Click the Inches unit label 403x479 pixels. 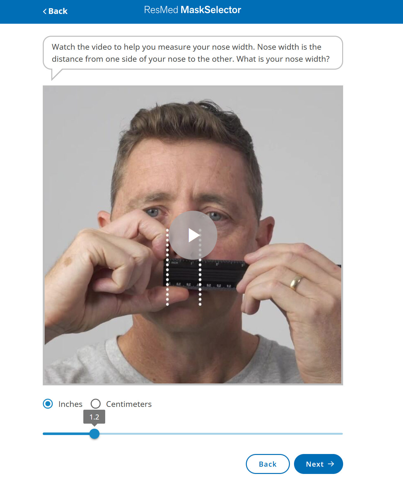[70, 404]
